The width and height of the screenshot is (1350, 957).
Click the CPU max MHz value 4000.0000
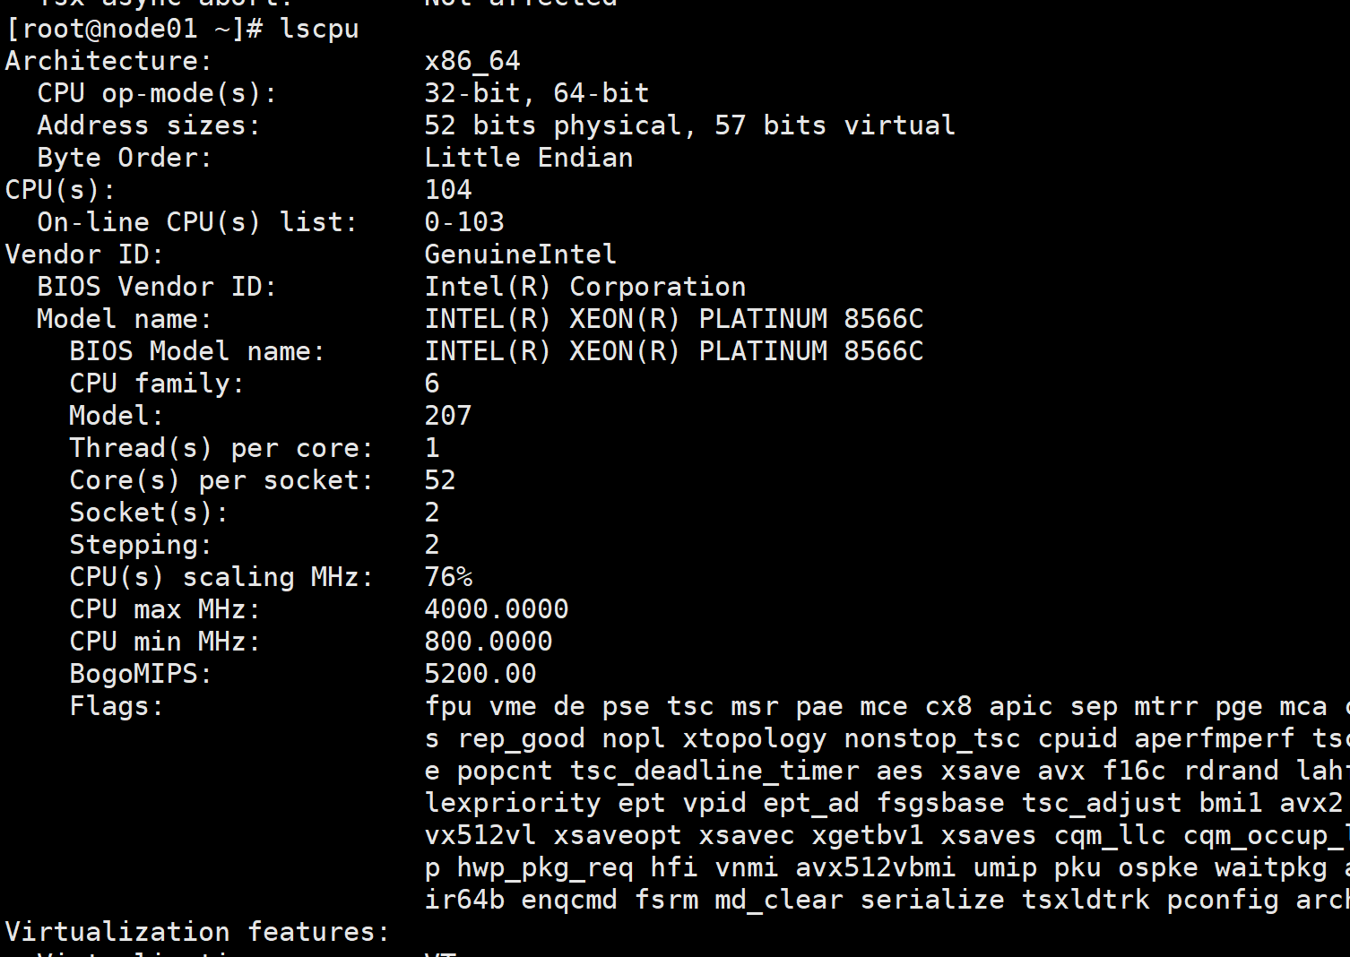tap(496, 609)
